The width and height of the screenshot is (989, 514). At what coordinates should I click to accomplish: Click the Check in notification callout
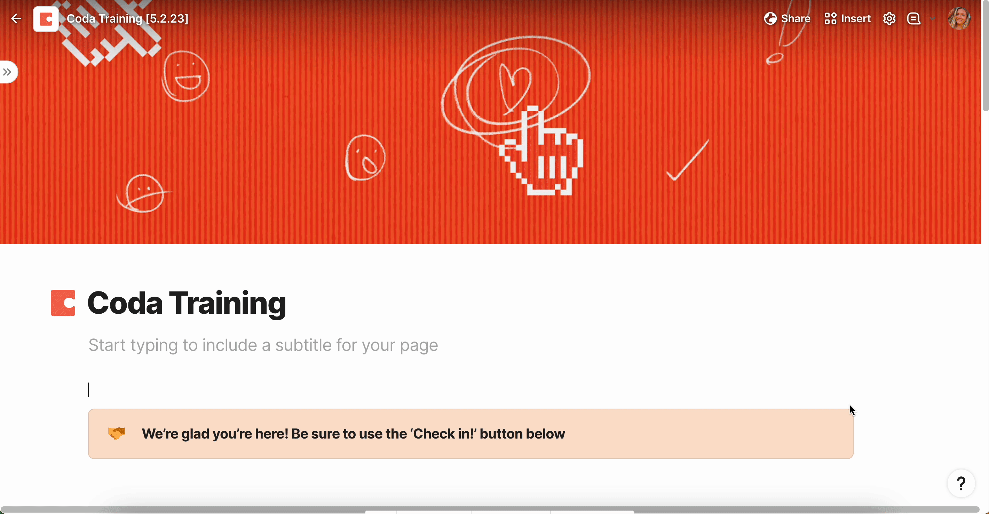(x=470, y=434)
